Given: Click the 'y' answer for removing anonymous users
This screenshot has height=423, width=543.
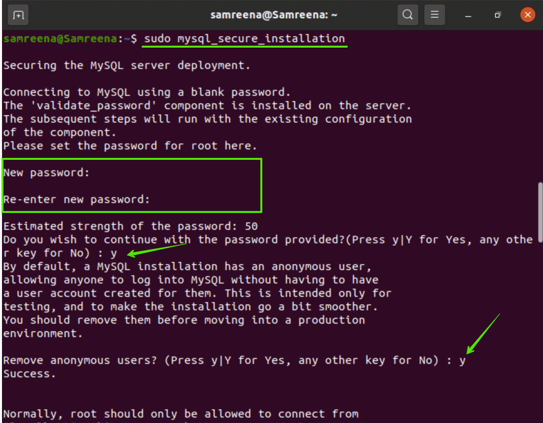Looking at the screenshot, I should pyautogui.click(x=462, y=360).
